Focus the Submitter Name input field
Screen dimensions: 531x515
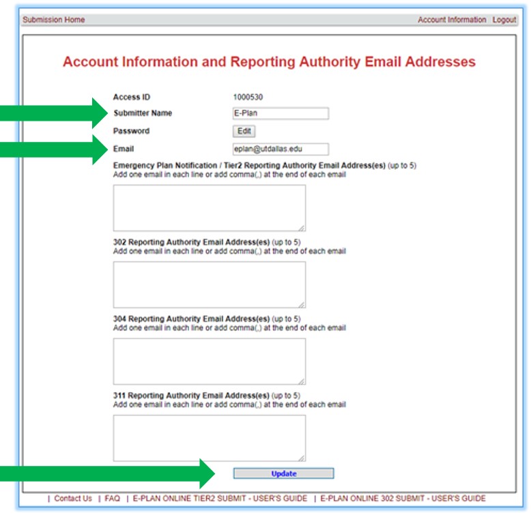pos(281,113)
